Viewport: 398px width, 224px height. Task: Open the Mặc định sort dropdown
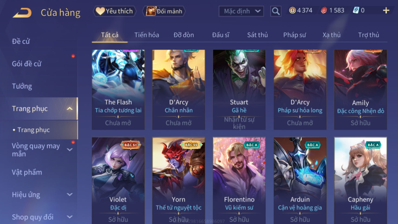point(241,11)
